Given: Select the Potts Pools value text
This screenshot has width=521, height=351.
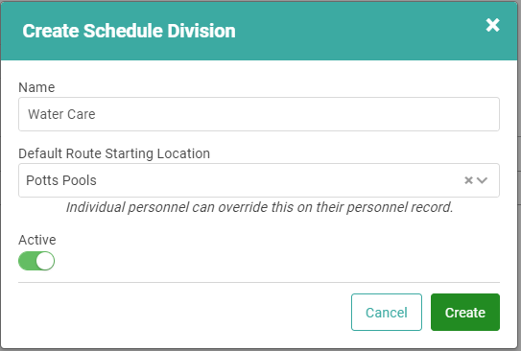Looking at the screenshot, I should 61,180.
